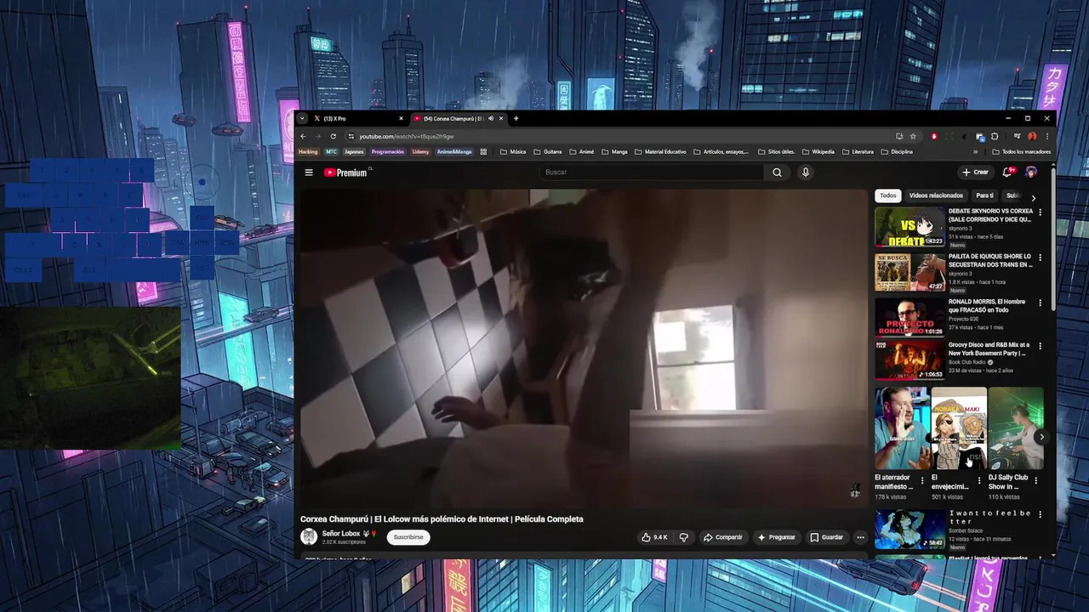Open the Literatura bookmark folder

click(x=858, y=152)
